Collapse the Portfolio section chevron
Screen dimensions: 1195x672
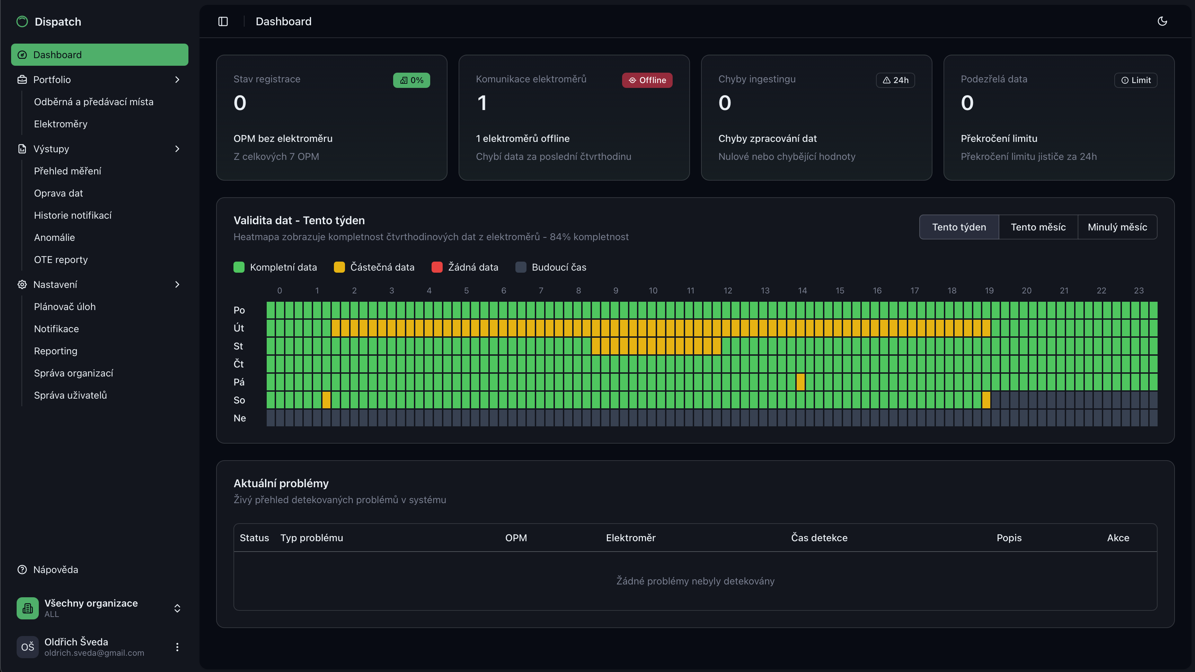coord(177,80)
